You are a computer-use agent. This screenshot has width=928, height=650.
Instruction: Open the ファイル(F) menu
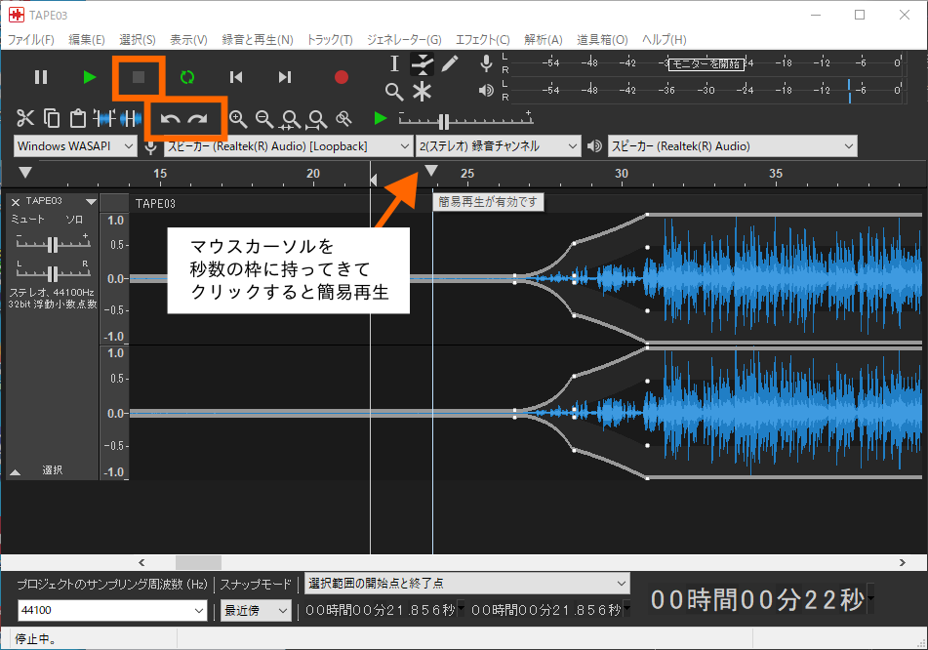tap(31, 40)
